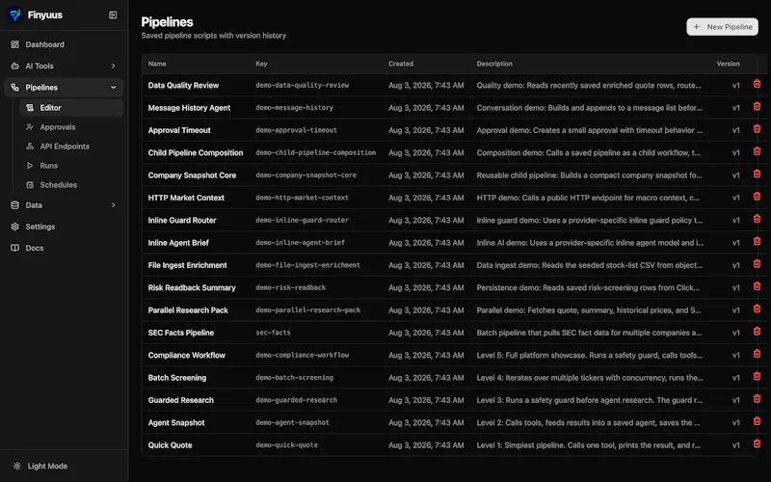The height and width of the screenshot is (482, 771).
Task: Expand the Data submenu chevron
Action: [x=113, y=205]
